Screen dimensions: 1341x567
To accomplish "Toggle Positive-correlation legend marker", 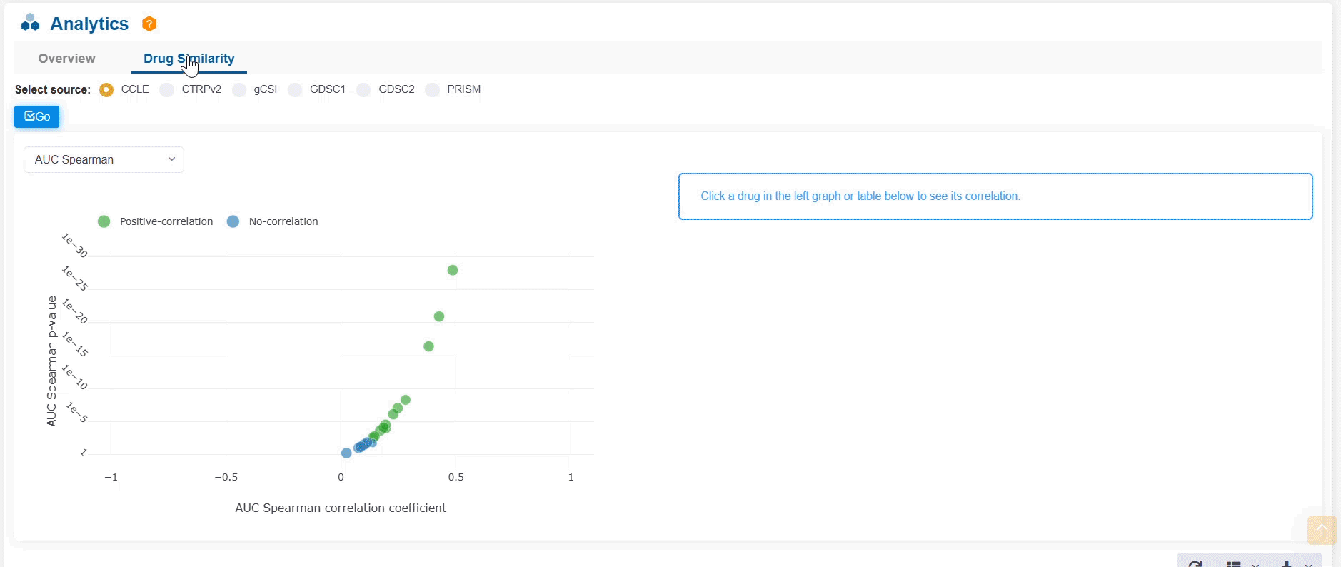I will pyautogui.click(x=104, y=221).
